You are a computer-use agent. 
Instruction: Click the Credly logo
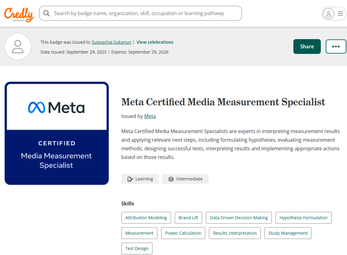[x=19, y=13]
